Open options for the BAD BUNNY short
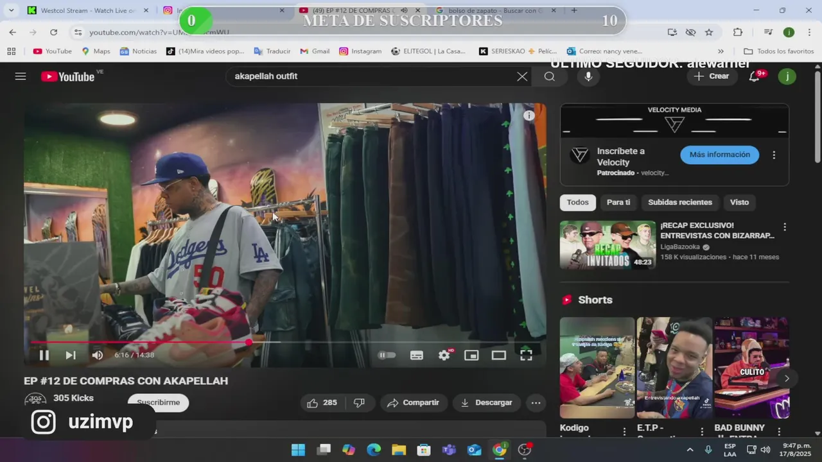822x462 pixels. pyautogui.click(x=779, y=431)
